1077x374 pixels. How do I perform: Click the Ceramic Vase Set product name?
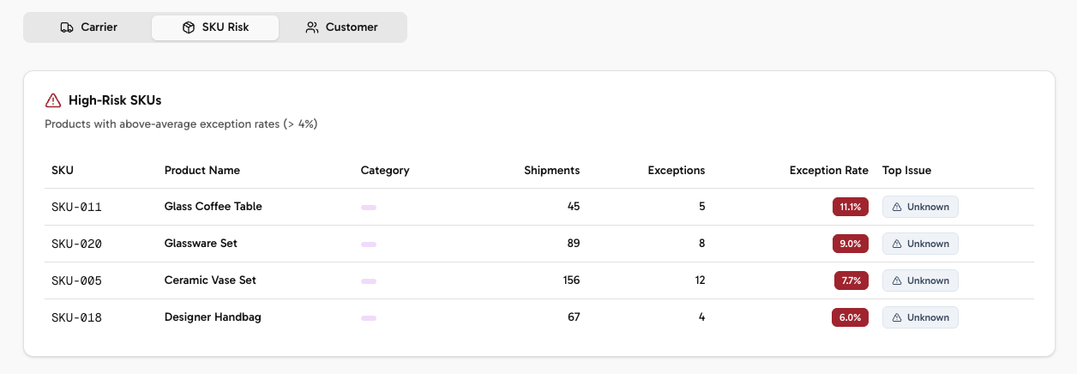point(210,280)
